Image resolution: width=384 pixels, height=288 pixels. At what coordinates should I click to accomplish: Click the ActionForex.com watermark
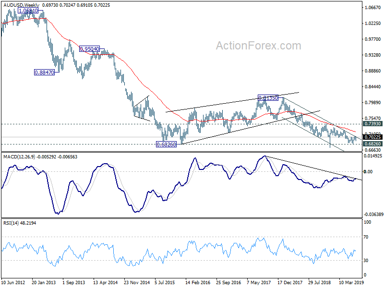tap(258, 46)
